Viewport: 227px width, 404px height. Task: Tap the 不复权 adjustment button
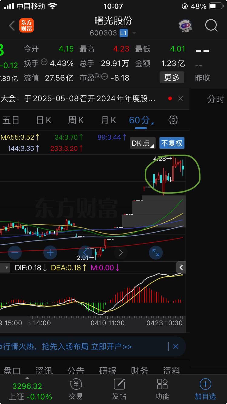pyautogui.click(x=172, y=143)
